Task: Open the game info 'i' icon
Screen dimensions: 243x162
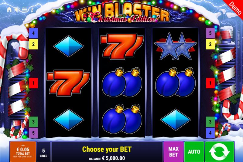Action: (x=32, y=10)
